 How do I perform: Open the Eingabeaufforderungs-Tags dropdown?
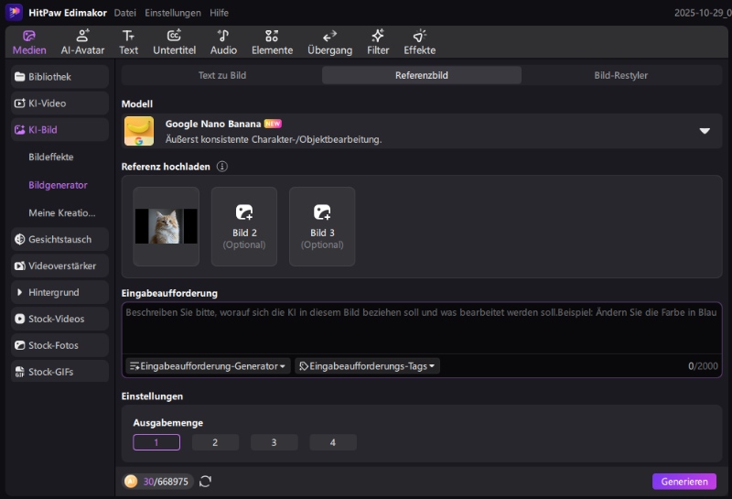367,366
